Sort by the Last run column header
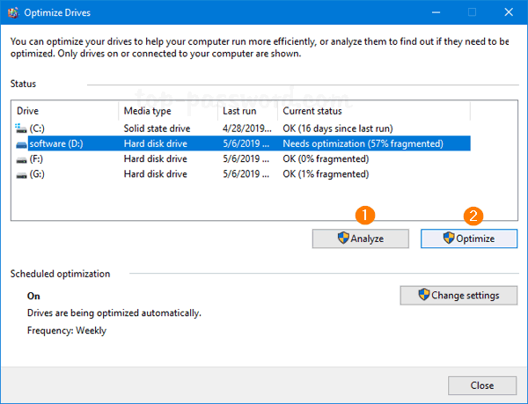Image resolution: width=528 pixels, height=404 pixels. 246,112
